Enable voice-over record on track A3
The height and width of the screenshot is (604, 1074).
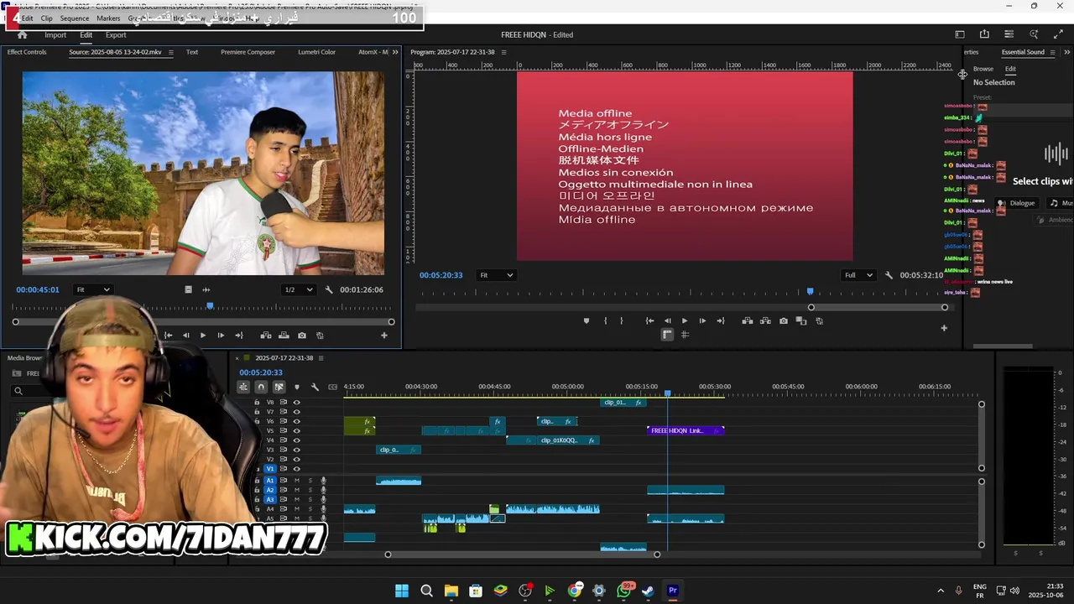pos(323,499)
